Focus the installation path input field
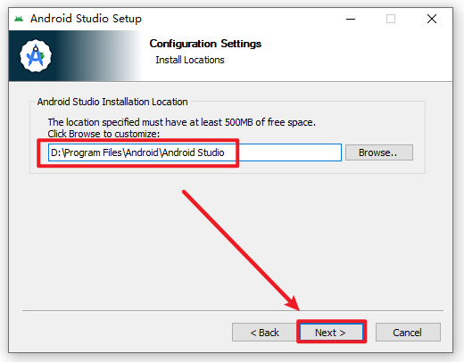The image size is (464, 362). point(195,152)
